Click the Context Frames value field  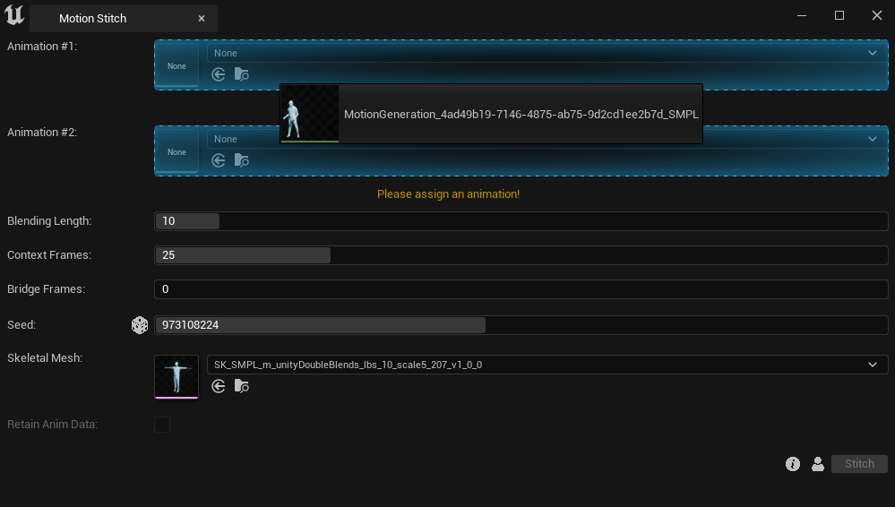521,255
